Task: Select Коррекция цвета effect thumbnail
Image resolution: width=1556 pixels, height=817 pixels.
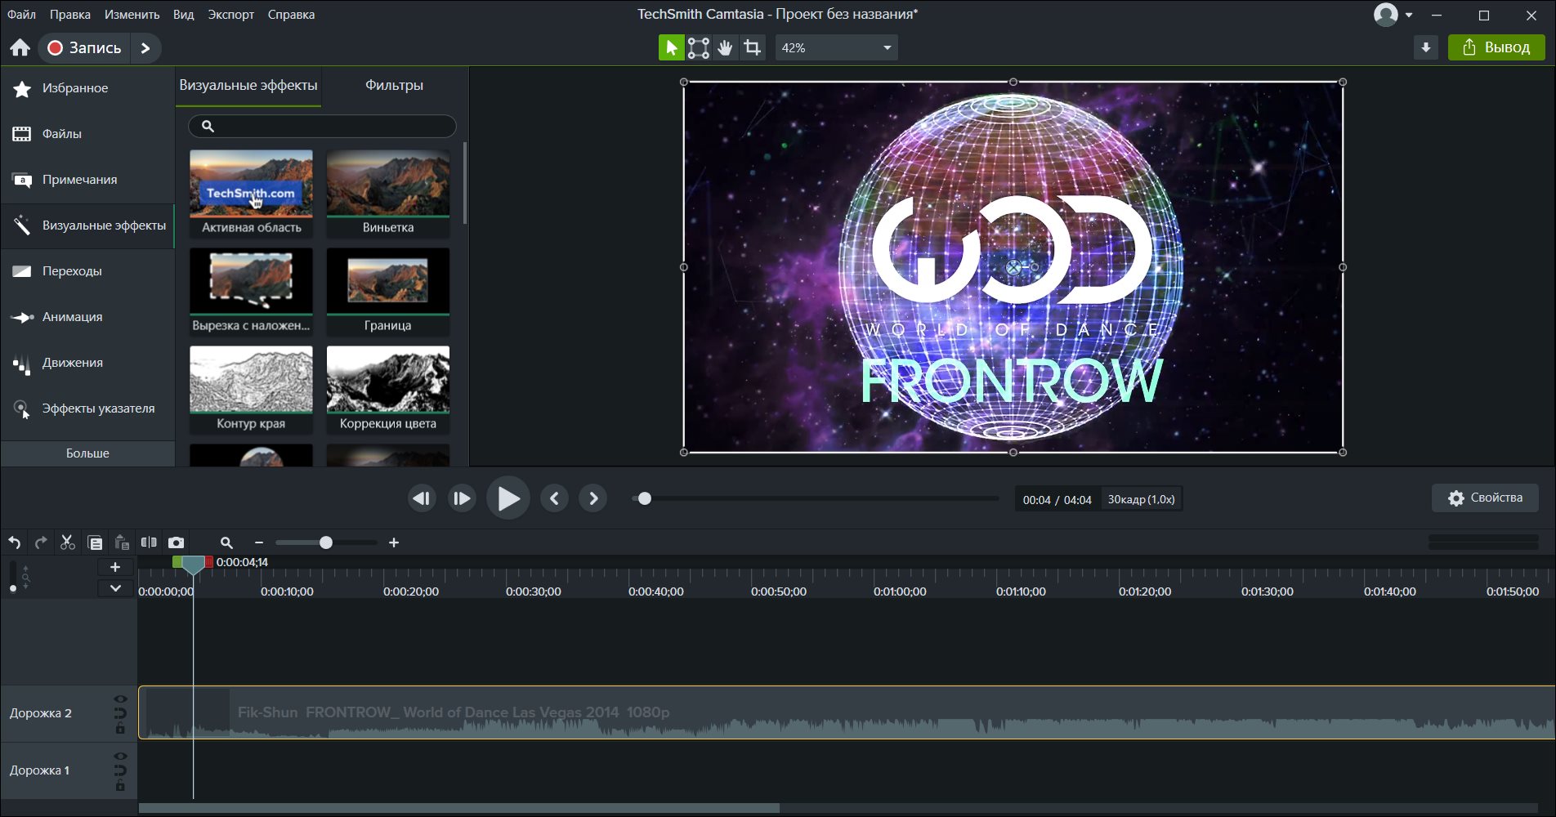Action: (x=388, y=390)
